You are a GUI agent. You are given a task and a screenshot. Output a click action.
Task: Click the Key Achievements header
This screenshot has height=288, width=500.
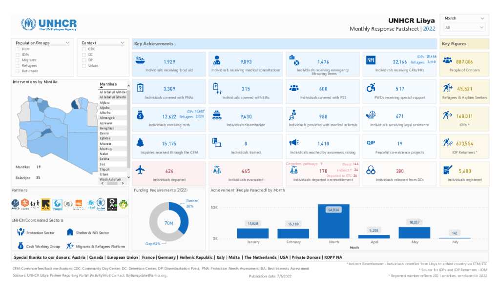coord(285,43)
